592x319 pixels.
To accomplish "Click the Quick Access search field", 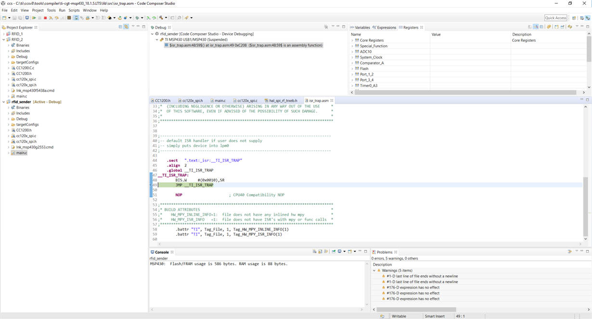I will [555, 18].
